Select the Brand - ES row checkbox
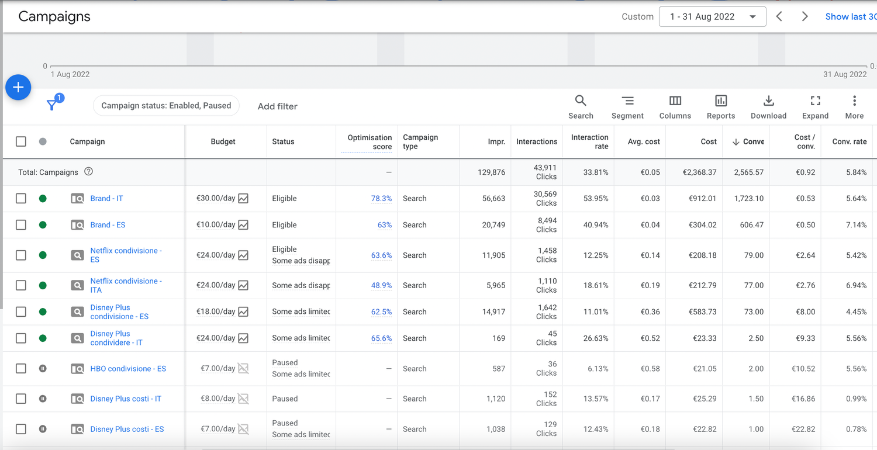Image resolution: width=877 pixels, height=450 pixels. point(21,225)
